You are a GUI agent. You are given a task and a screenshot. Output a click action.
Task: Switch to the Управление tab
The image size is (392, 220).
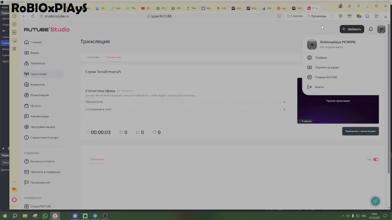pos(114,57)
